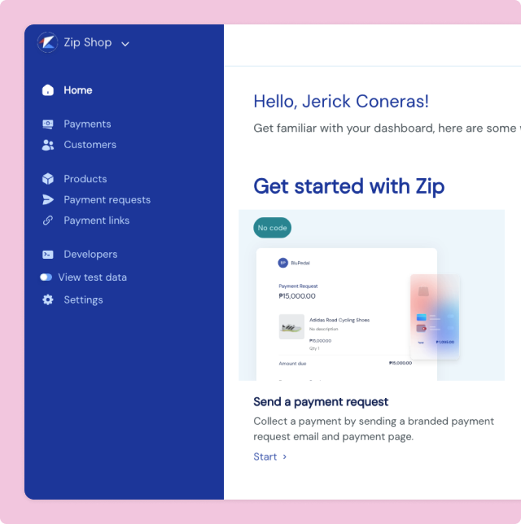Screen dimensions: 521x524
Task: Click the Adidas cycling shoe thumbnail
Action: [291, 326]
